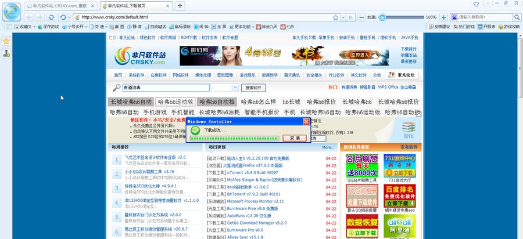Open the 小号多开 dropdown
The width and height of the screenshot is (523, 239).
[x=74, y=27]
